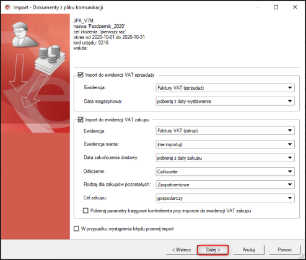306x260 pixels.
Task: Click the 'Rodzaj dla zakupów pozostałych:' label
Action: [117, 184]
